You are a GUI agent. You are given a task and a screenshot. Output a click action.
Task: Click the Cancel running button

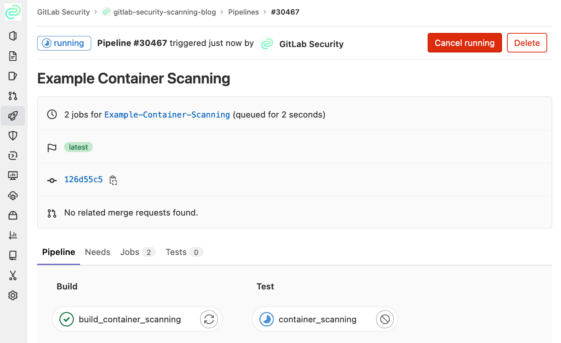pos(464,43)
